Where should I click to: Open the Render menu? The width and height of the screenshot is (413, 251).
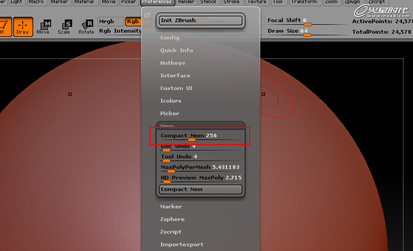[x=186, y=2]
